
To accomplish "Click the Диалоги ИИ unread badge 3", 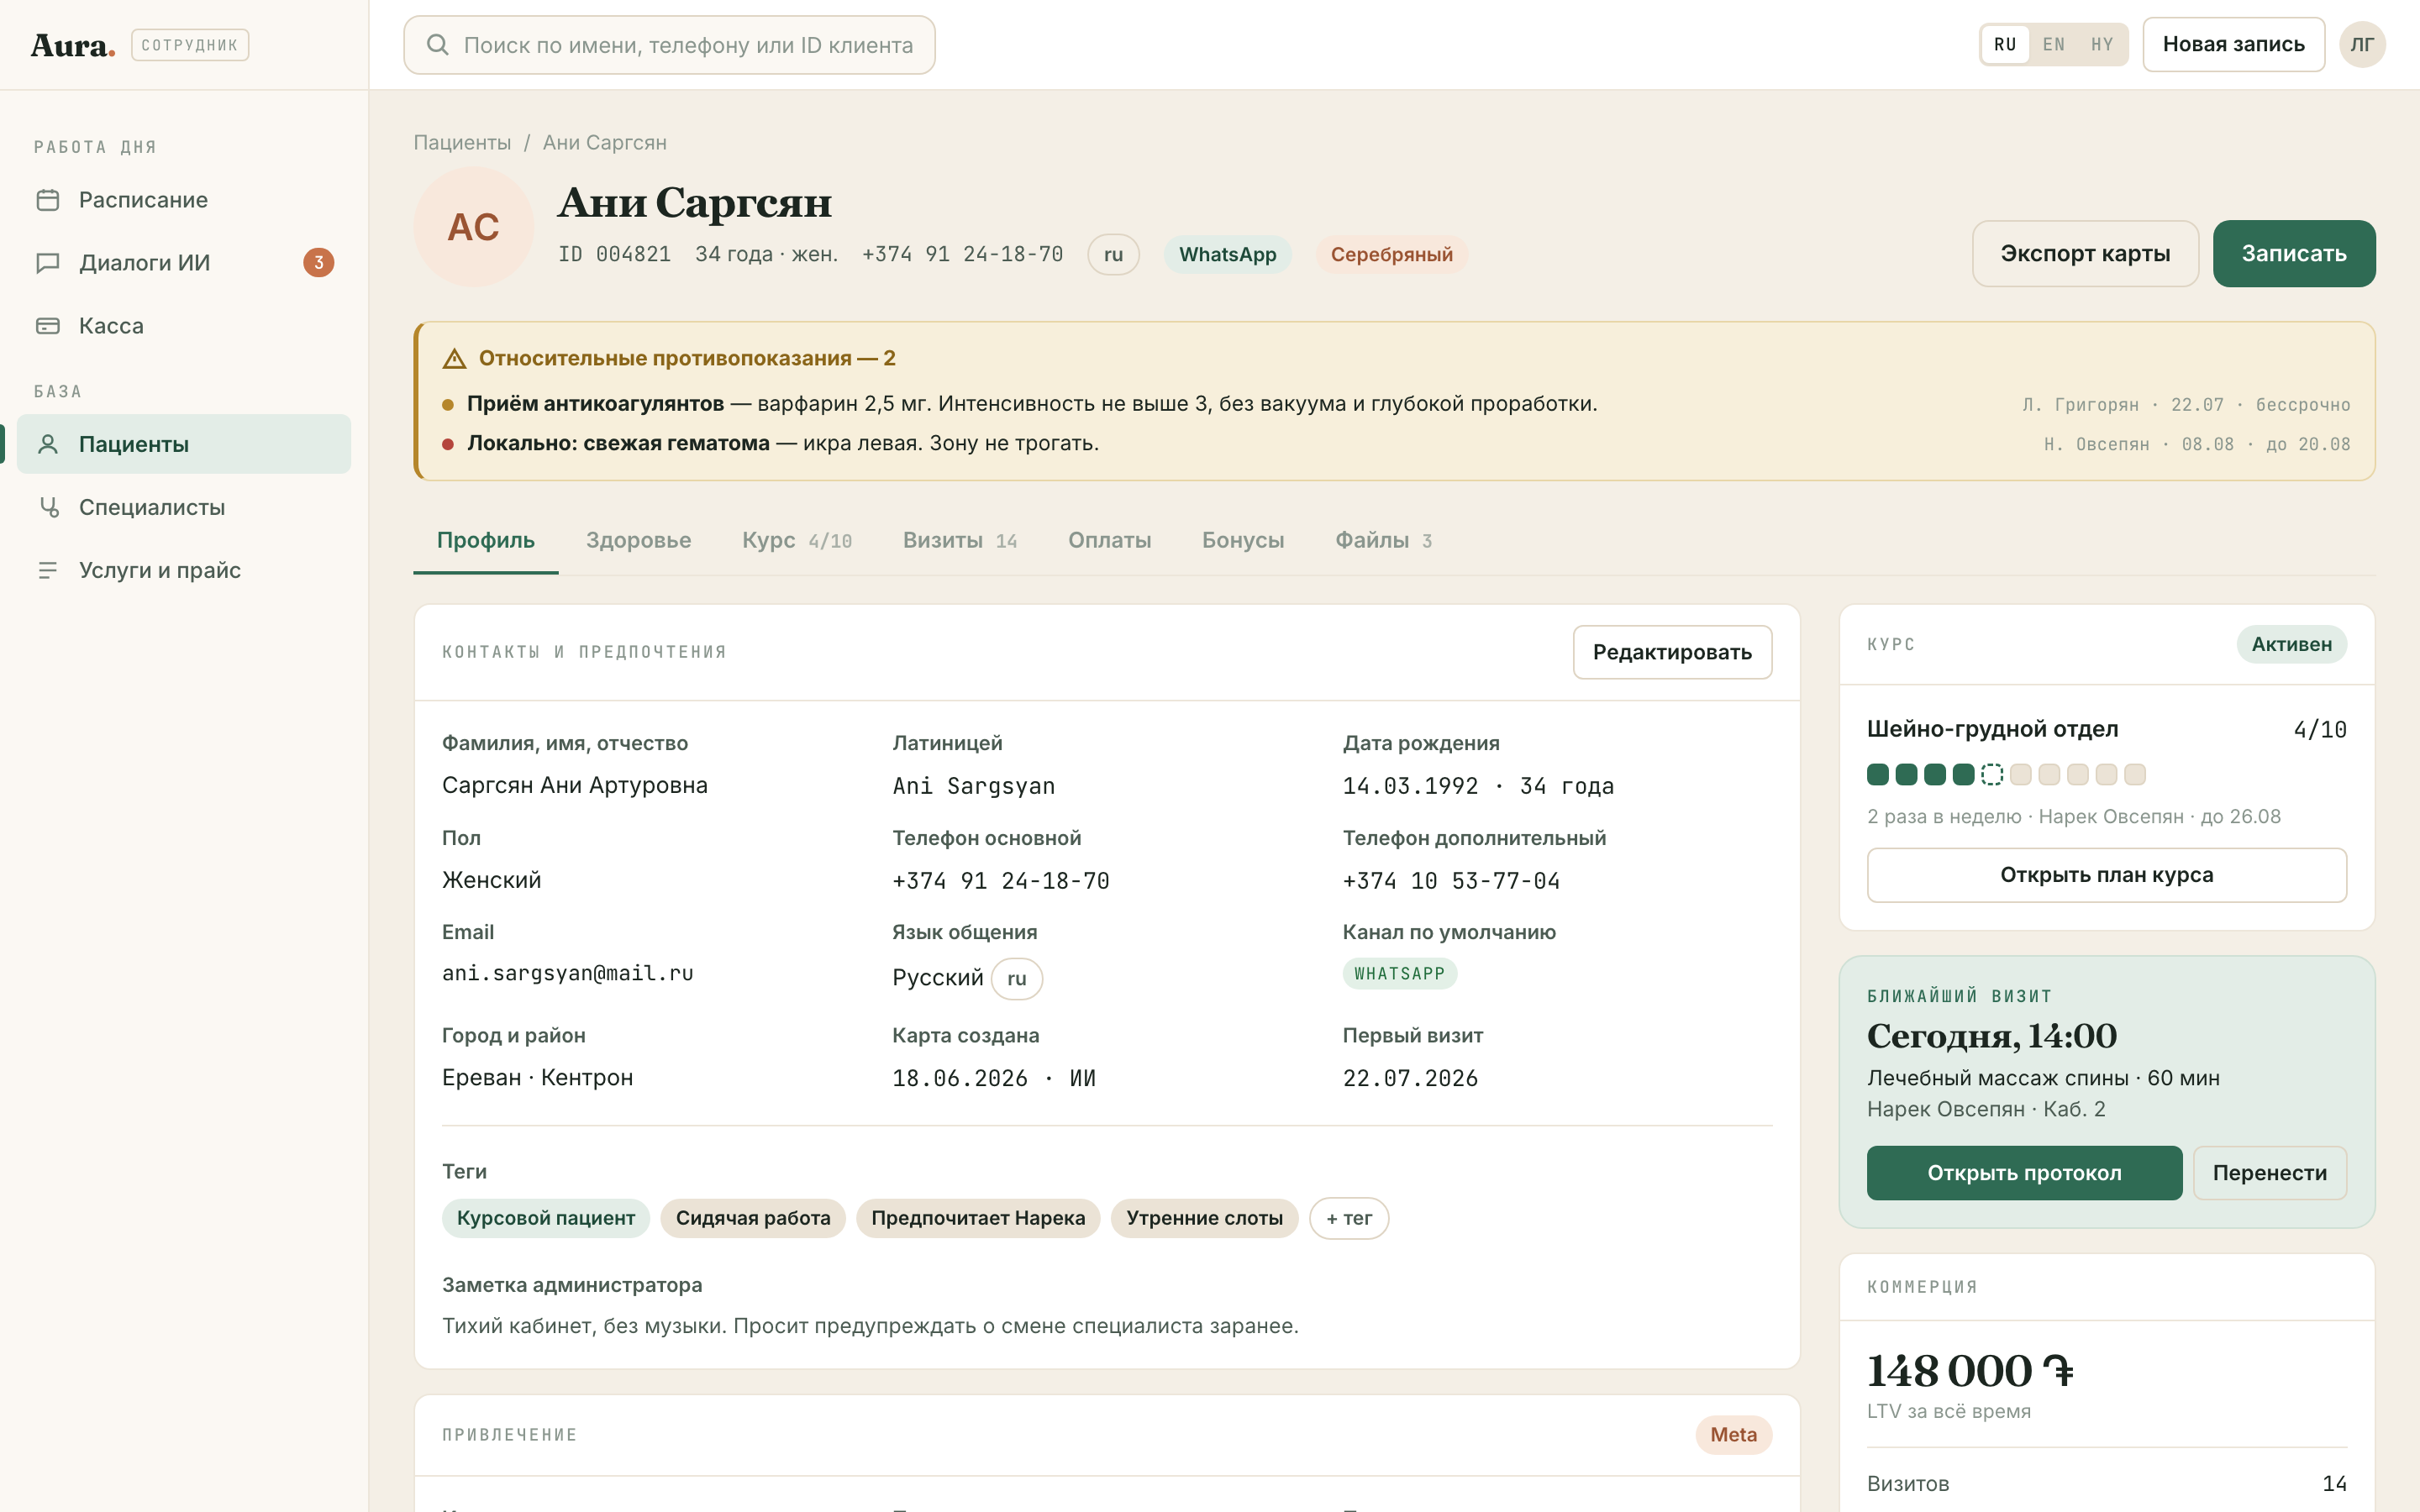I will click(x=319, y=263).
